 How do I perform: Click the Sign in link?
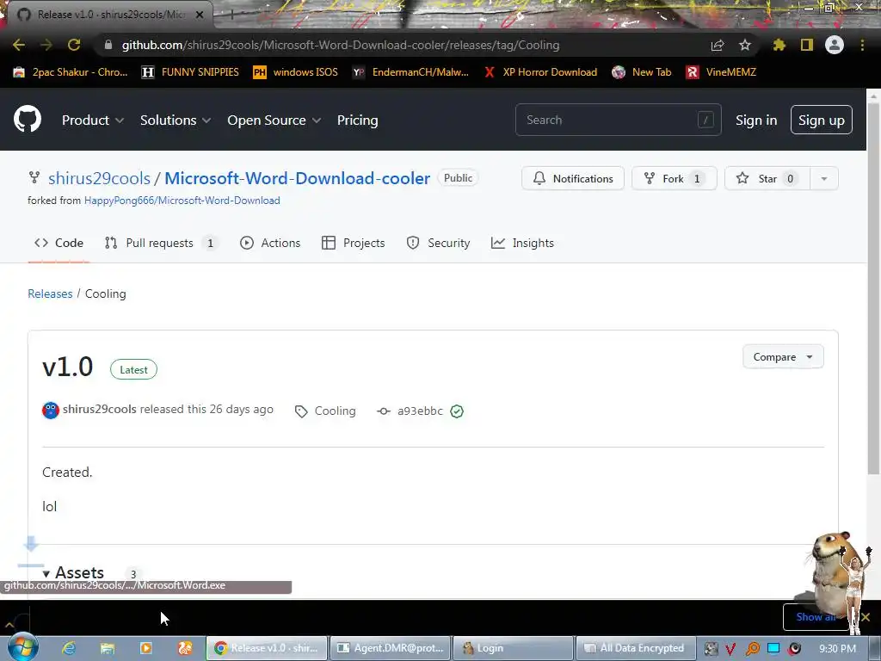(756, 120)
